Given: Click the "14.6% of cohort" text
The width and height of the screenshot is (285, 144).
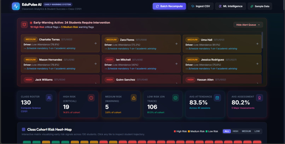Looking at the screenshot, I should coord(71,112).
